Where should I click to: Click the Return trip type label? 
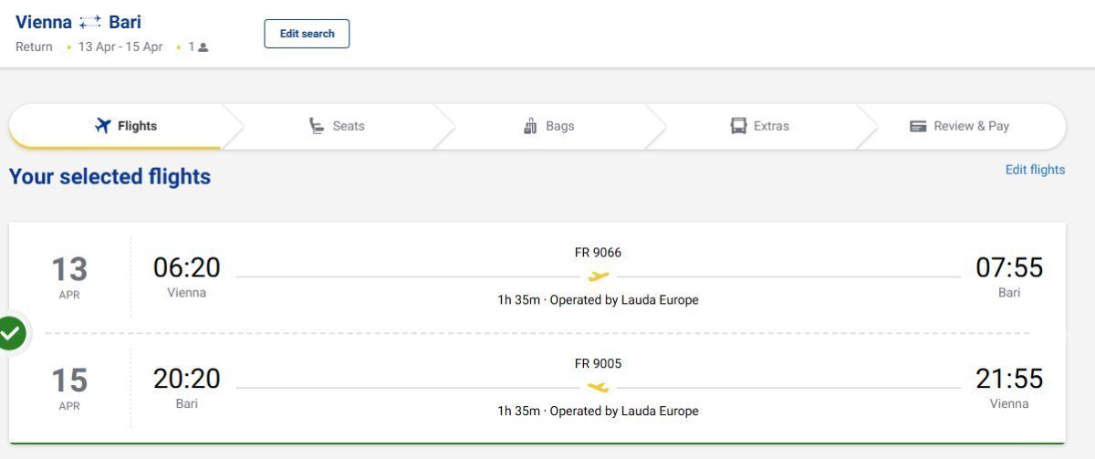click(35, 47)
